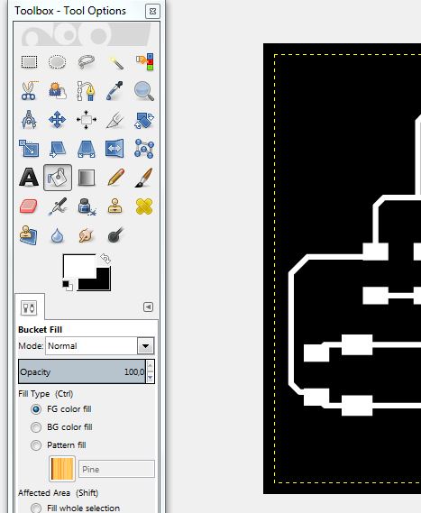Increase opacity with the up stepper arrow
The height and width of the screenshot is (513, 421).
151,366
